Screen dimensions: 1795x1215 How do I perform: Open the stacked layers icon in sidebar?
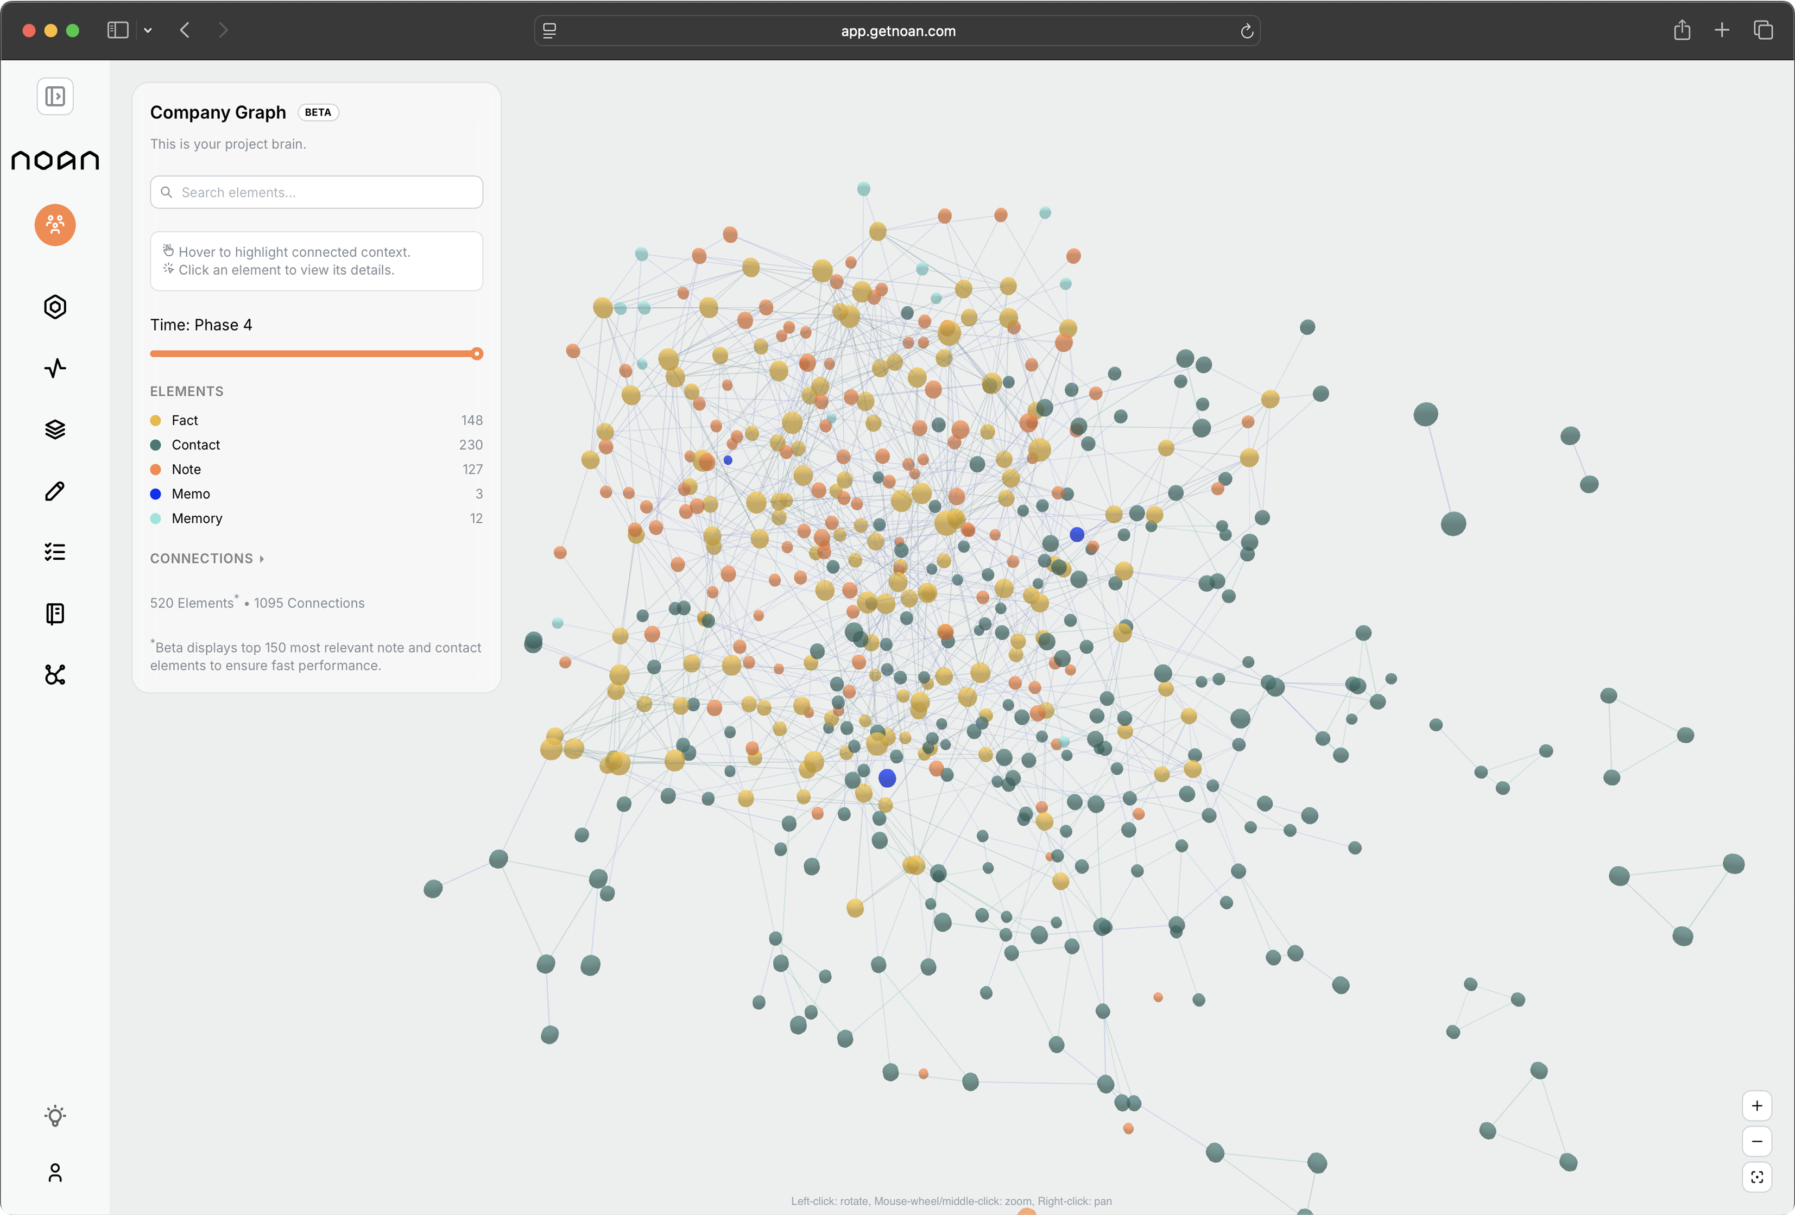55,429
